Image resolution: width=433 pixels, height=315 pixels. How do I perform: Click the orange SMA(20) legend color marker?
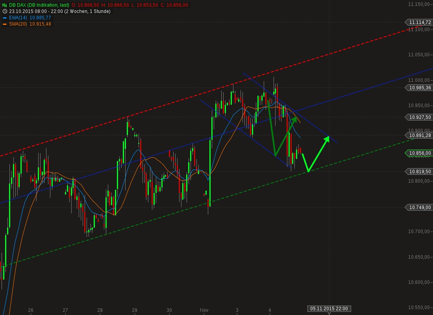tap(5, 24)
